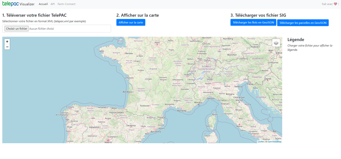Click Roma label on the map
The height and width of the screenshot is (159, 341).
pyautogui.click(x=239, y=126)
